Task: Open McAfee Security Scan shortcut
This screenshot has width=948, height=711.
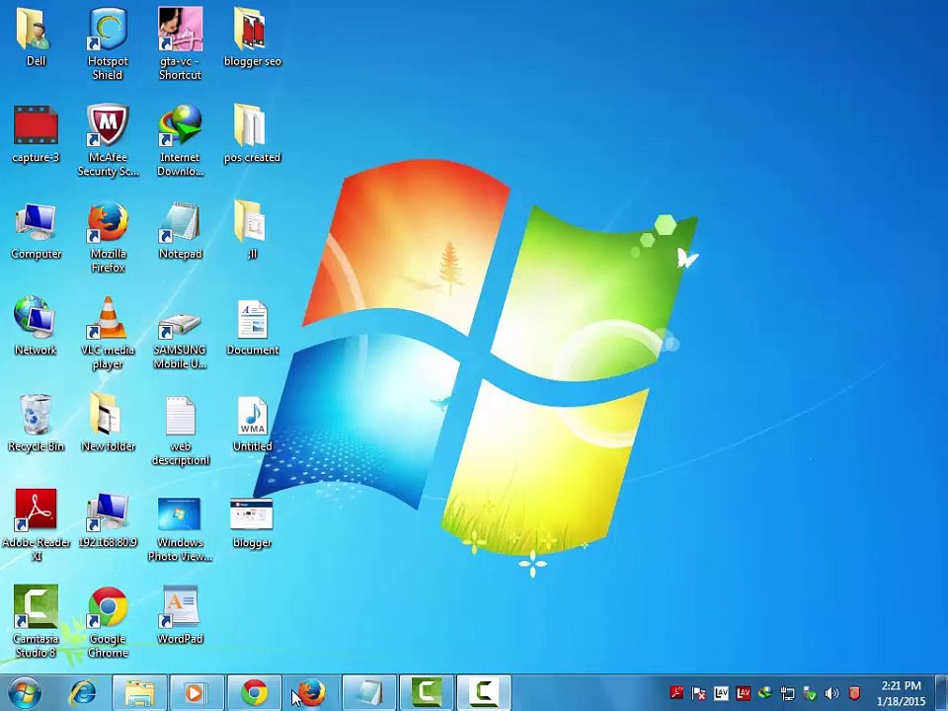Action: click(x=108, y=140)
